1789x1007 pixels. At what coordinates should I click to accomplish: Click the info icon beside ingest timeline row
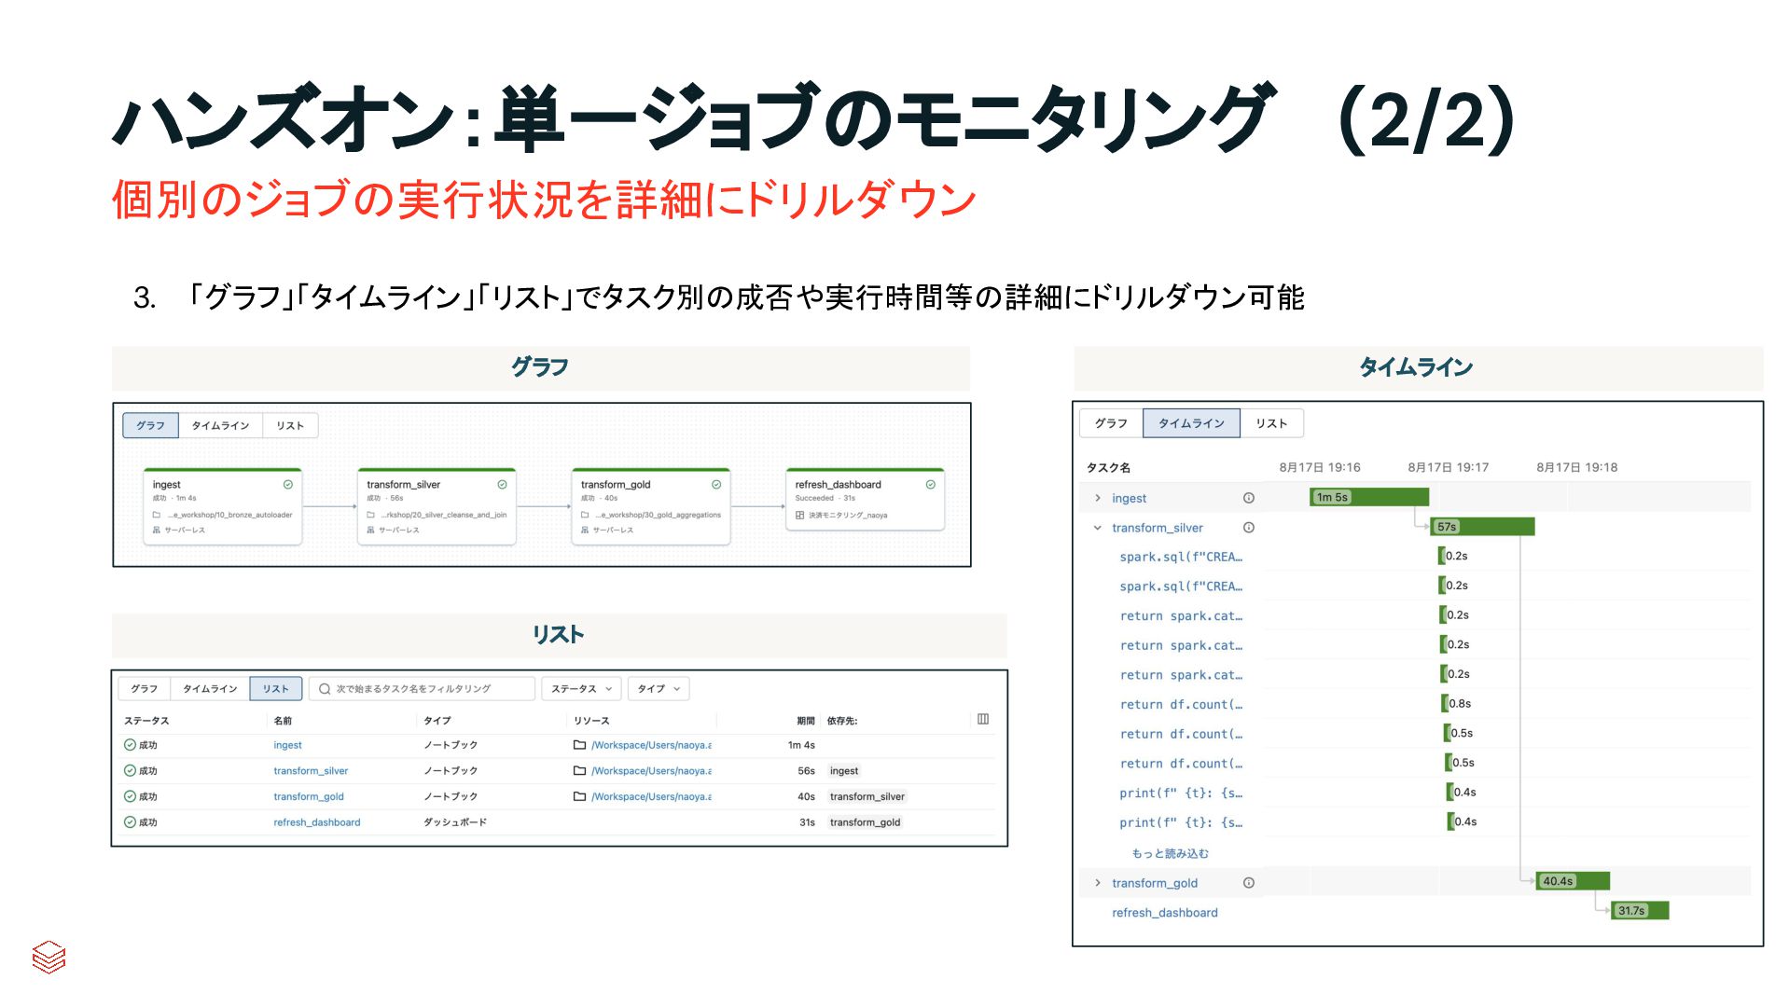tap(1248, 498)
